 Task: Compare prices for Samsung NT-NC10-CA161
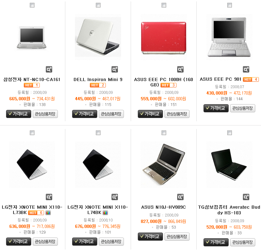18,114
